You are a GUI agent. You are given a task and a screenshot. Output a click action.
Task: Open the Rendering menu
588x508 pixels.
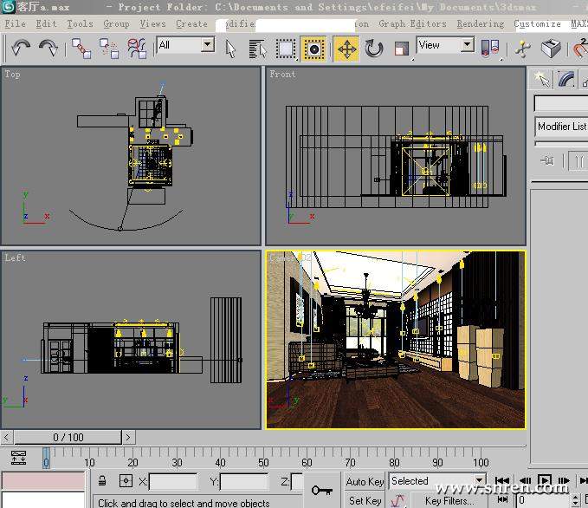click(480, 24)
